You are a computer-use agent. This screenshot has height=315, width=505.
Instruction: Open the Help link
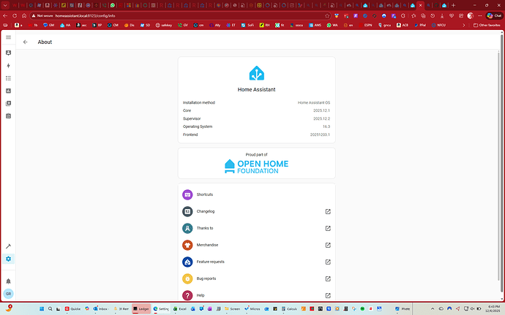click(257, 295)
